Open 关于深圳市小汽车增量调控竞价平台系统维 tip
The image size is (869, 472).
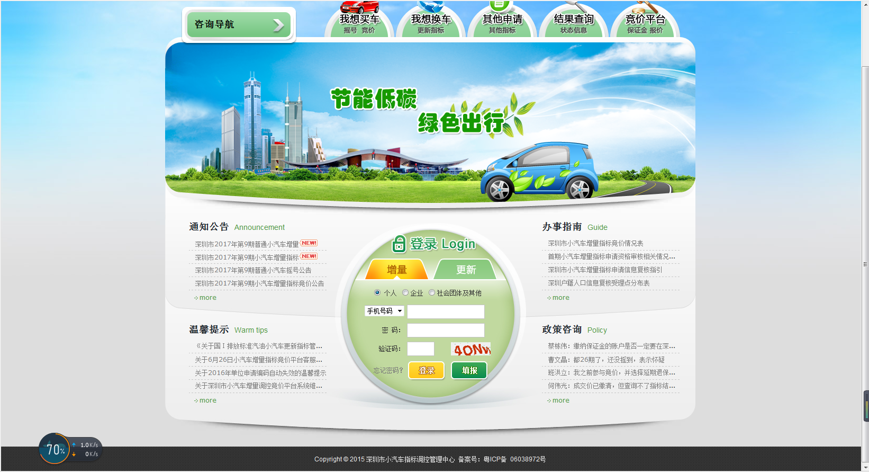(x=258, y=386)
